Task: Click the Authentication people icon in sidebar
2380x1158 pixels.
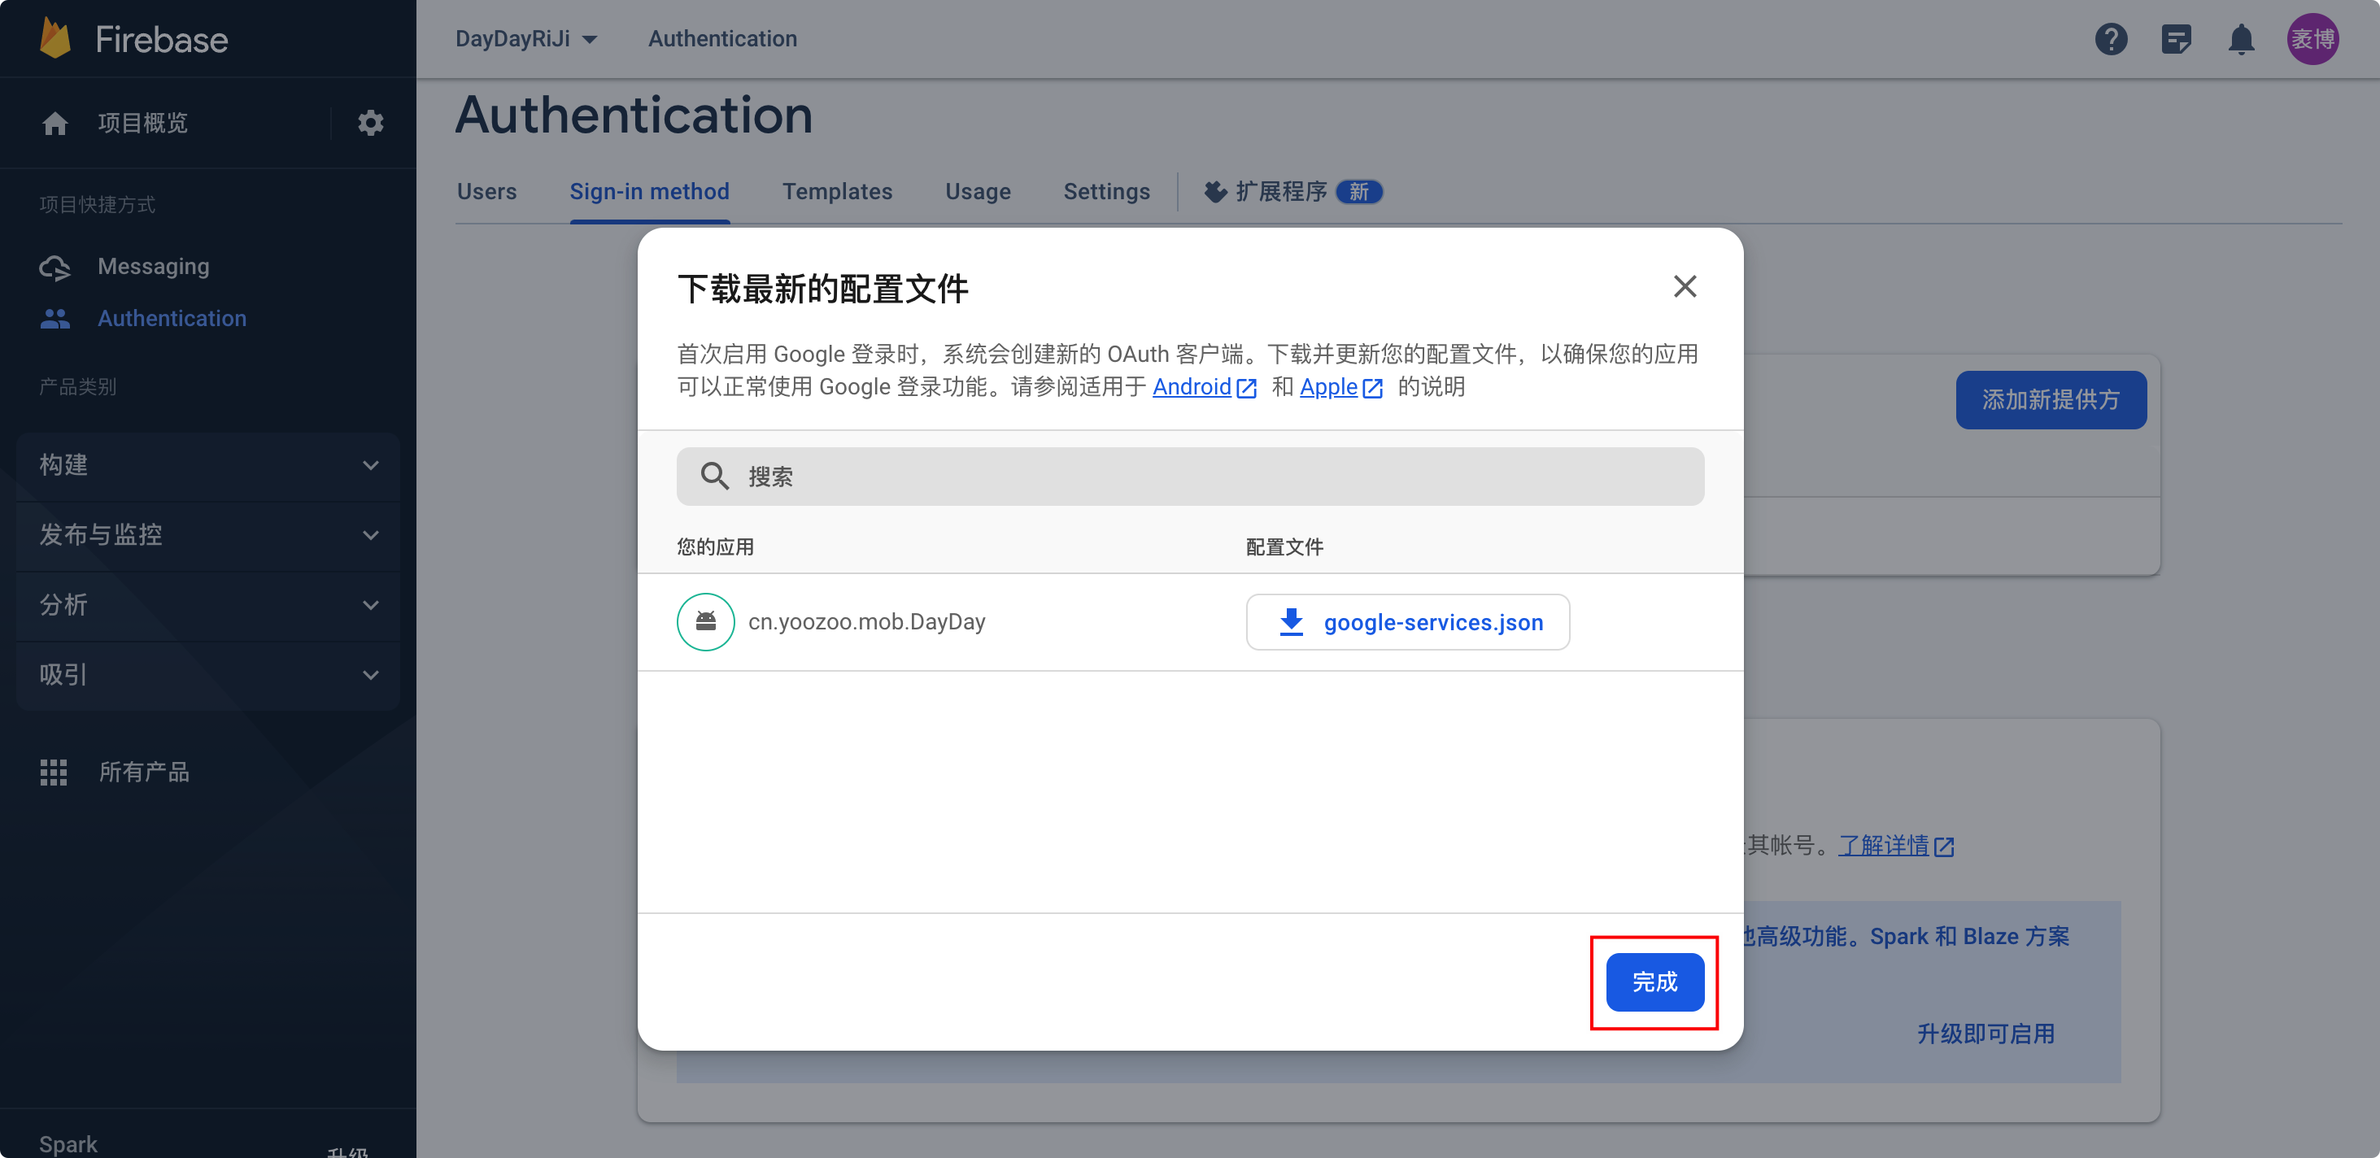Action: (x=55, y=319)
